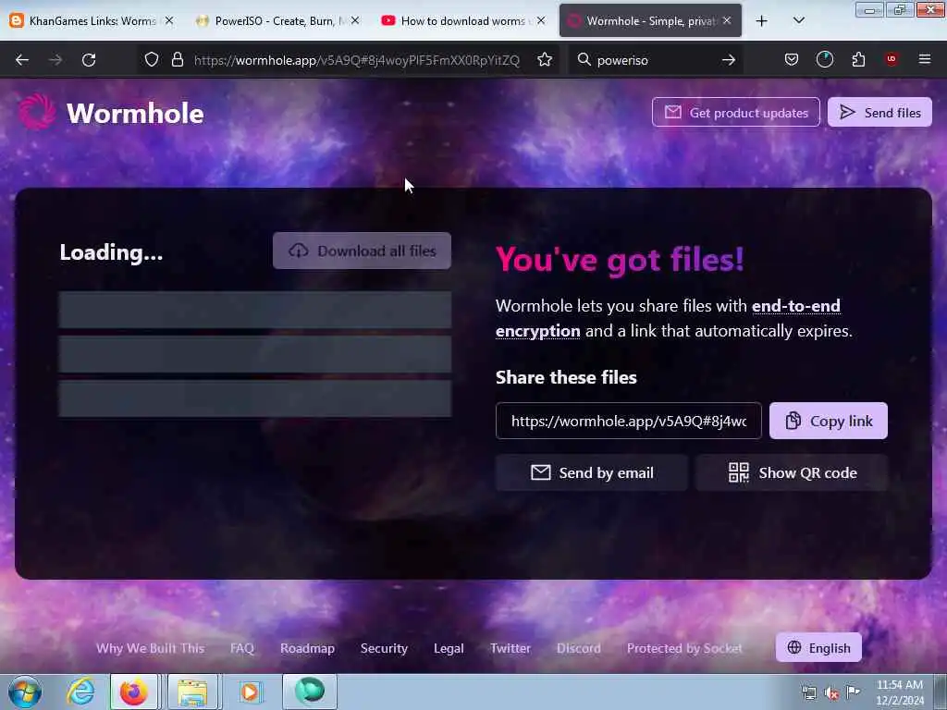Reload the page with the refresh icon

pos(89,60)
